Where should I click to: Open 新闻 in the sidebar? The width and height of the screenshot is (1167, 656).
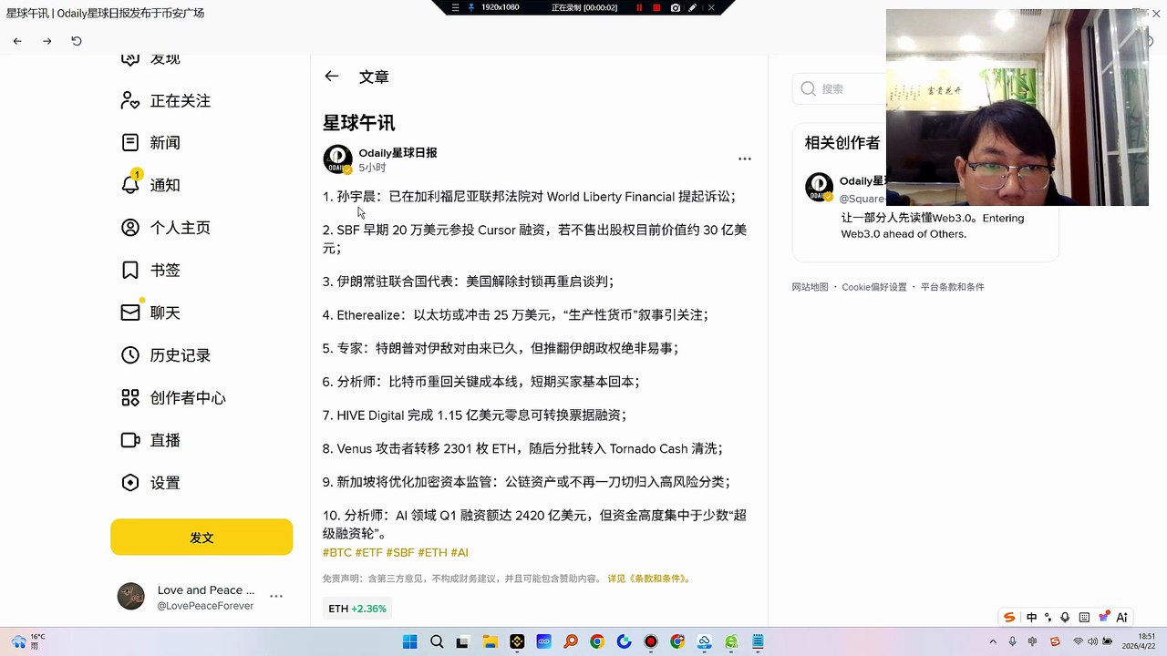tap(151, 143)
